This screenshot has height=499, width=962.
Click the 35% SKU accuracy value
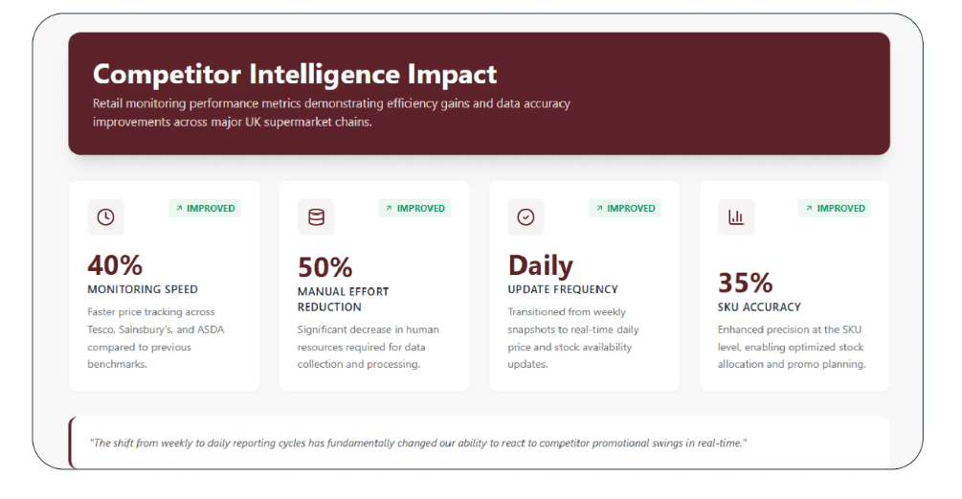click(x=746, y=284)
